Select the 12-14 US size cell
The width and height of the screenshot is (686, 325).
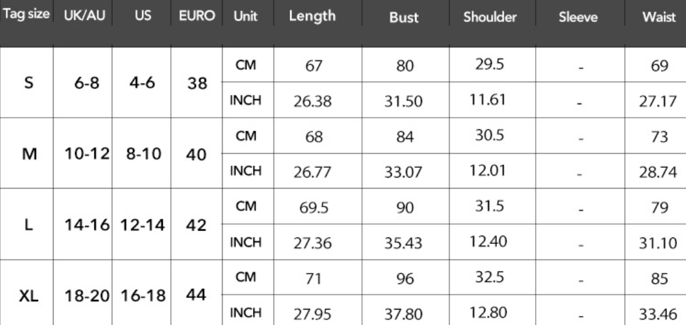(x=143, y=225)
